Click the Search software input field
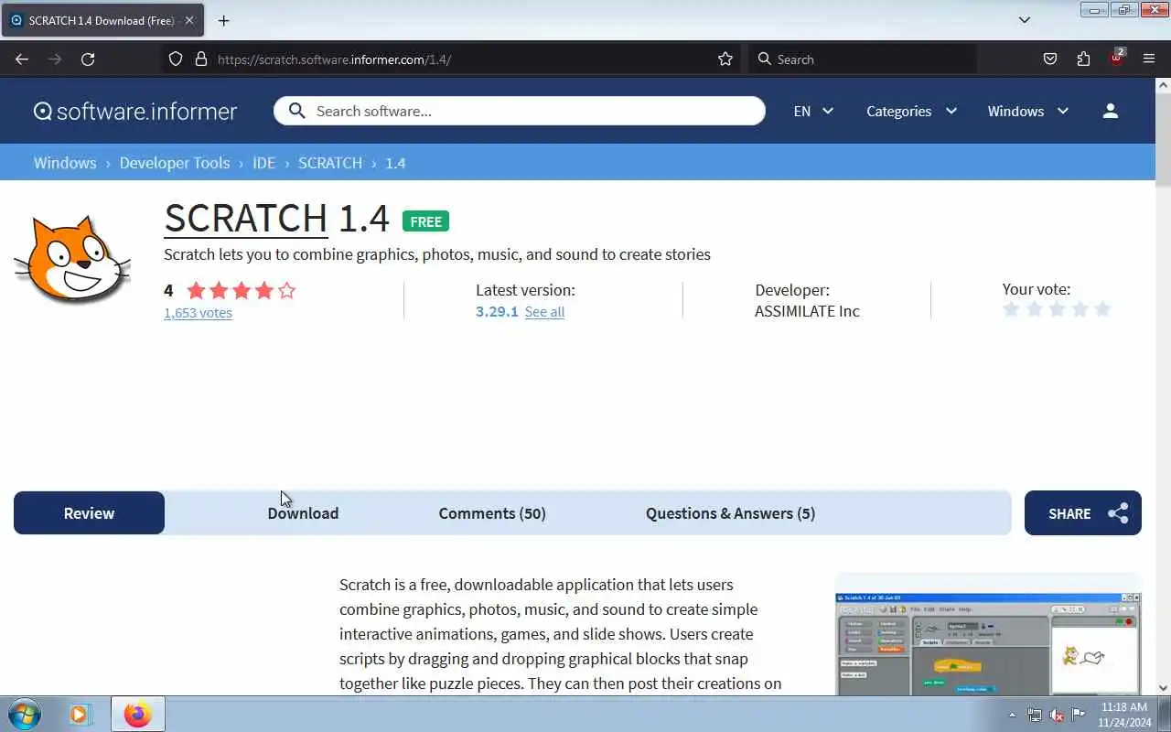1171x732 pixels. coord(520,111)
